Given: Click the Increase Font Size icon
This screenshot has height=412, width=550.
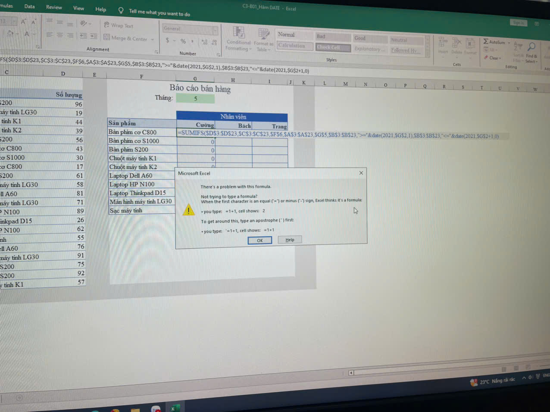Looking at the screenshot, I should [x=23, y=22].
